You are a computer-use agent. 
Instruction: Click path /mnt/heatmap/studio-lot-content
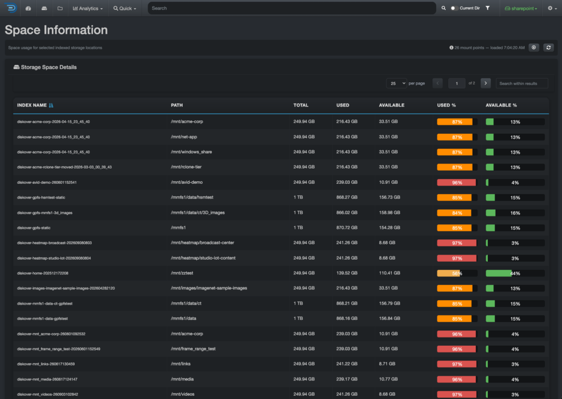203,258
